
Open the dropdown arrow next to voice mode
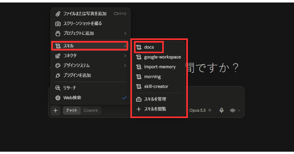[x=239, y=111]
